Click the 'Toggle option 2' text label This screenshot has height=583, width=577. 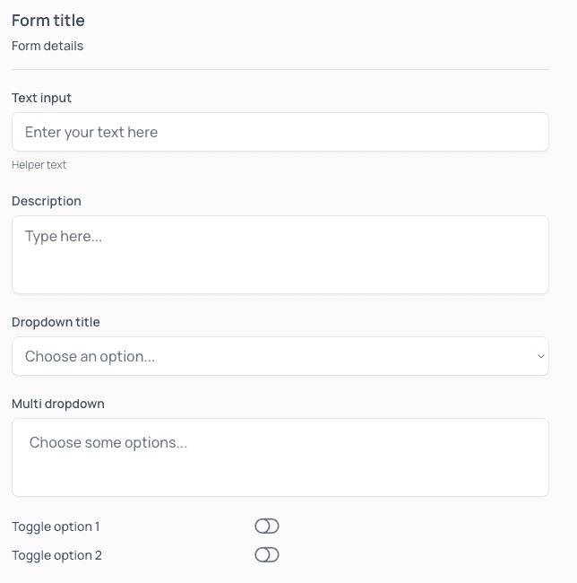click(x=56, y=555)
